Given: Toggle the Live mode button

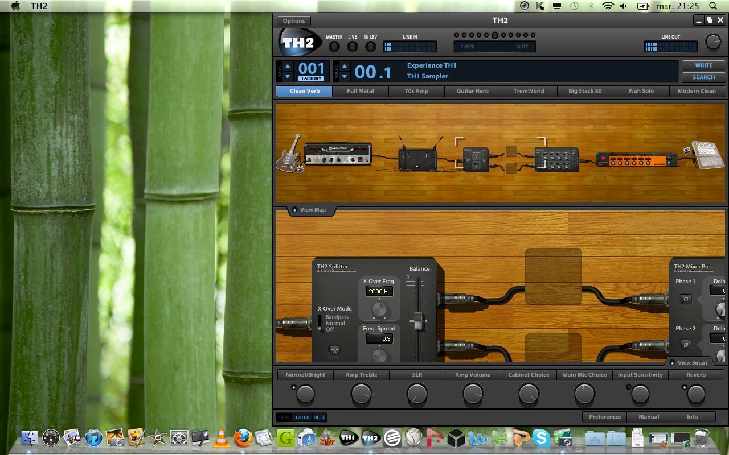Looking at the screenshot, I should click(353, 47).
